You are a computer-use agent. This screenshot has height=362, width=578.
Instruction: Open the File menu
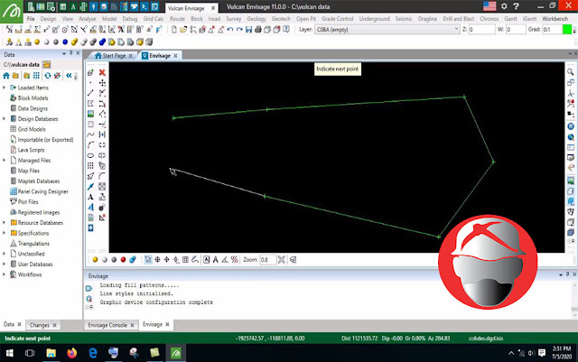point(31,19)
